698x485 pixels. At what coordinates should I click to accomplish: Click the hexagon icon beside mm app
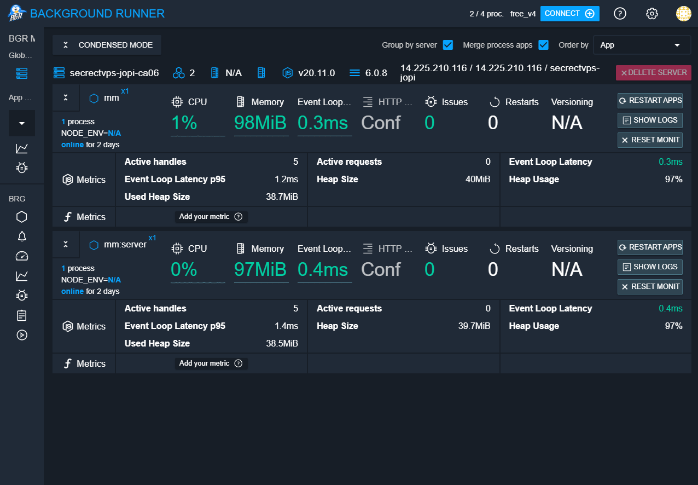coord(94,99)
